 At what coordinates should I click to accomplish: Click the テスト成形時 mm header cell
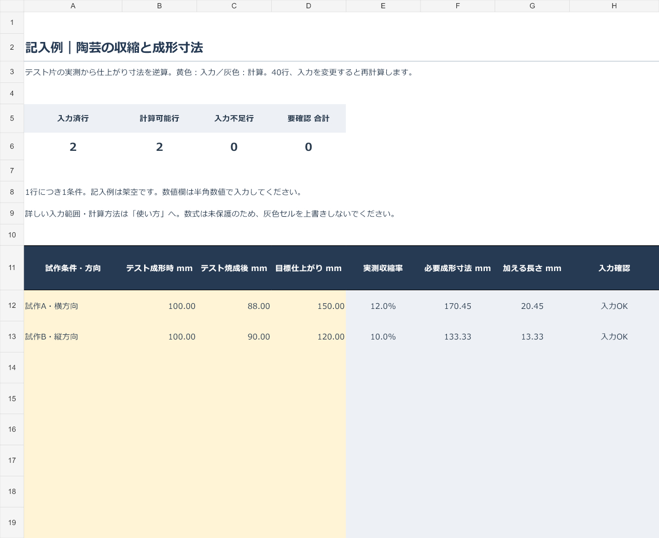159,268
